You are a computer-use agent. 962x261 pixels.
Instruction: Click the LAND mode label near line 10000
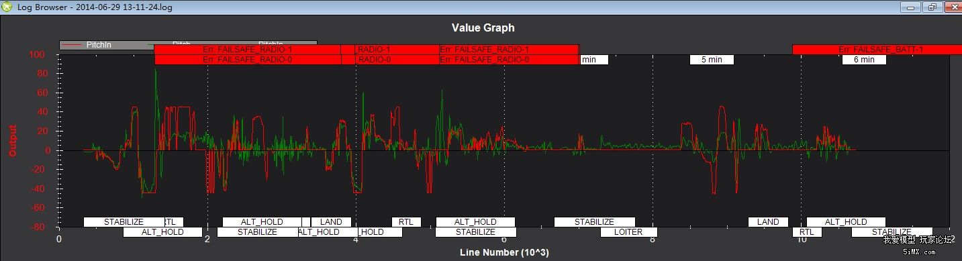pyautogui.click(x=768, y=222)
